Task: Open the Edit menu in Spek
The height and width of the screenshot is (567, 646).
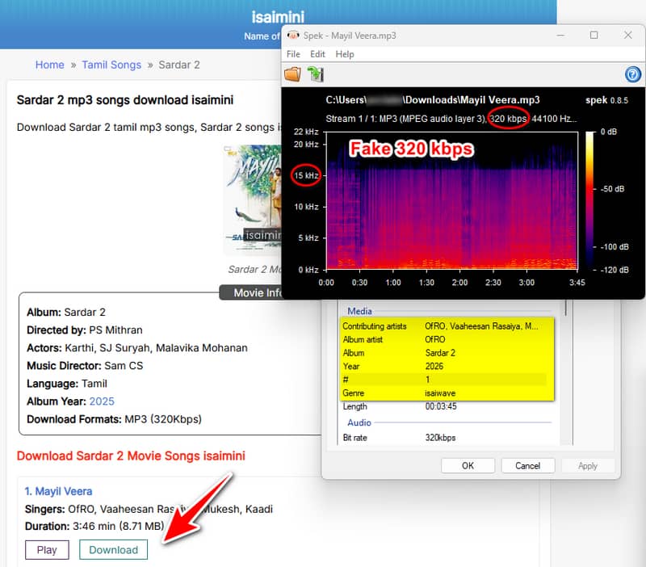Action: coord(317,54)
